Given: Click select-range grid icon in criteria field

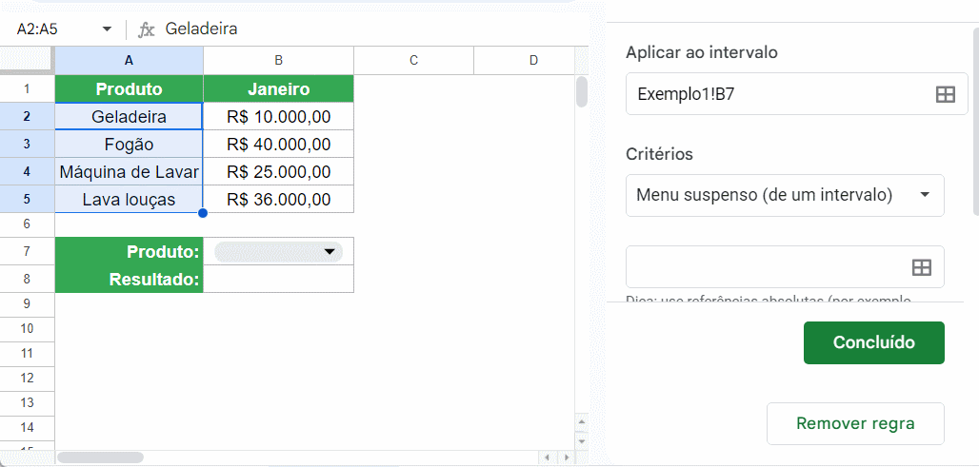Looking at the screenshot, I should click(x=921, y=267).
